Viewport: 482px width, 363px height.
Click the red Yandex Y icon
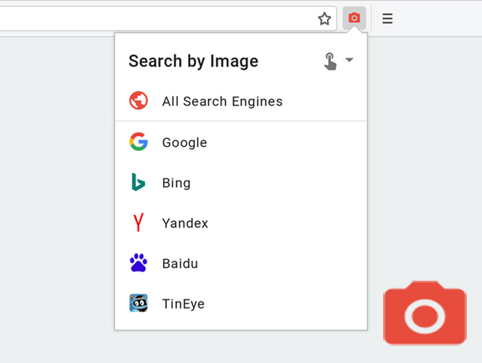139,223
